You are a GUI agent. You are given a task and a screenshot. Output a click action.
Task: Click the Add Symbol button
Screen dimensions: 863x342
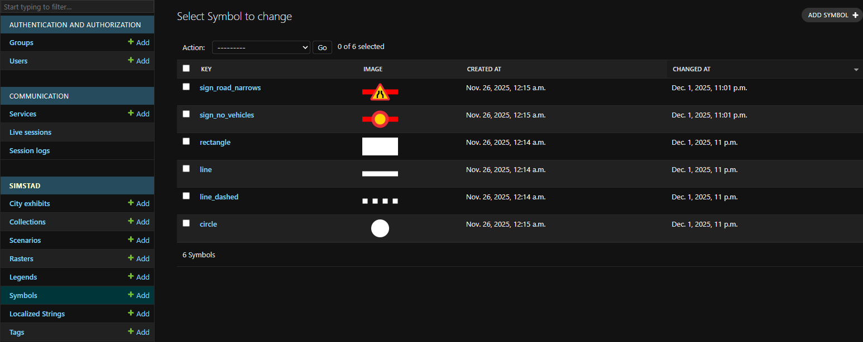pyautogui.click(x=832, y=15)
